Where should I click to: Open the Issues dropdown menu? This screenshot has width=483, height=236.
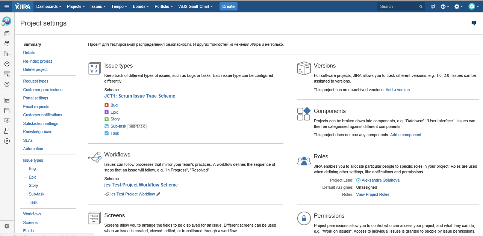point(98,6)
